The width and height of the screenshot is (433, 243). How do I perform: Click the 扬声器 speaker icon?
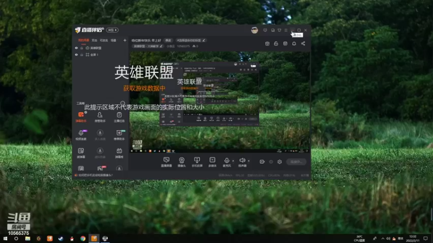(242, 160)
